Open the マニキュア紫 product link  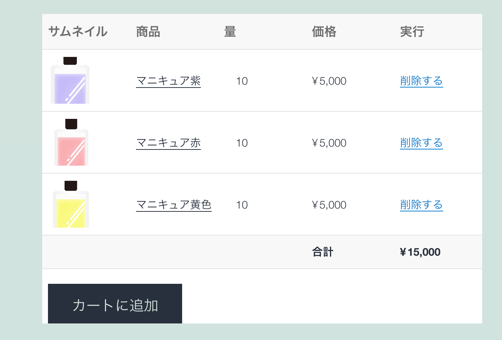click(x=168, y=81)
